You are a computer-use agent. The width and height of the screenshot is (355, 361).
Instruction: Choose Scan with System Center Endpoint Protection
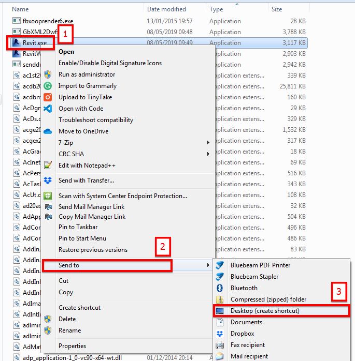[123, 196]
